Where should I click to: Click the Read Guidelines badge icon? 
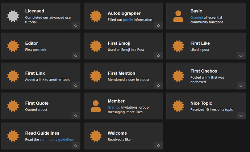tap(13, 136)
